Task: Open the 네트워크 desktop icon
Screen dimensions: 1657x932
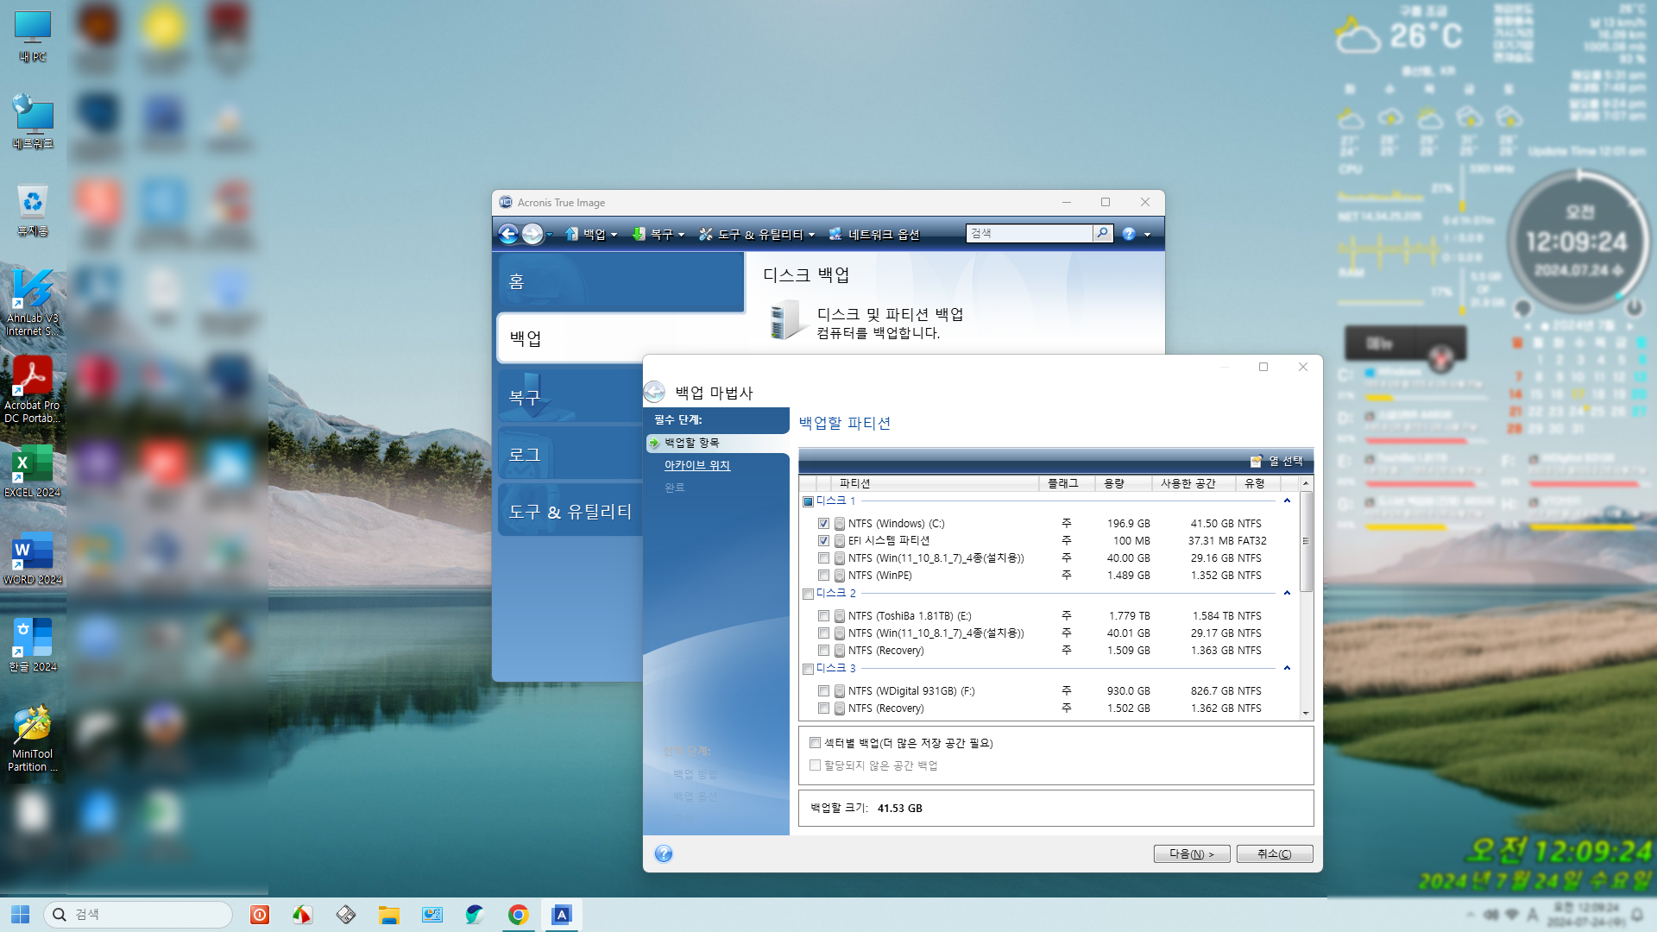Action: pyautogui.click(x=33, y=122)
